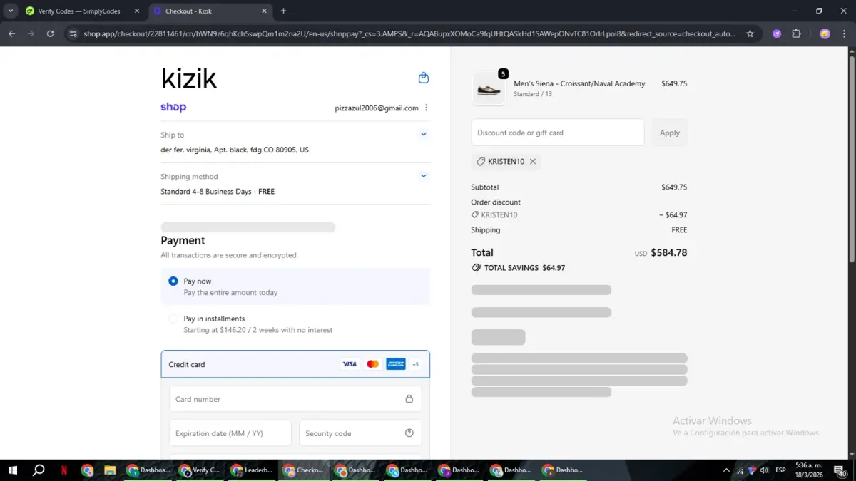This screenshot has height=481, width=856.
Task: Click the Shop Pay logo
Action: (173, 108)
